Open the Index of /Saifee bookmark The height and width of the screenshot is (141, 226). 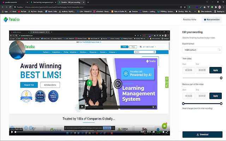119,11
